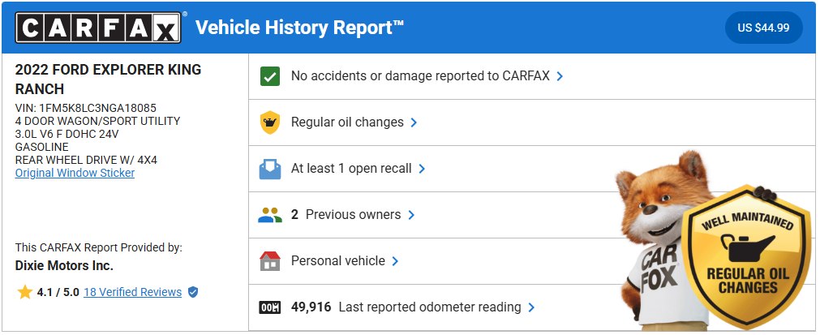This screenshot has width=820, height=335.
Task: Click the gold rating star icon
Action: [x=24, y=292]
